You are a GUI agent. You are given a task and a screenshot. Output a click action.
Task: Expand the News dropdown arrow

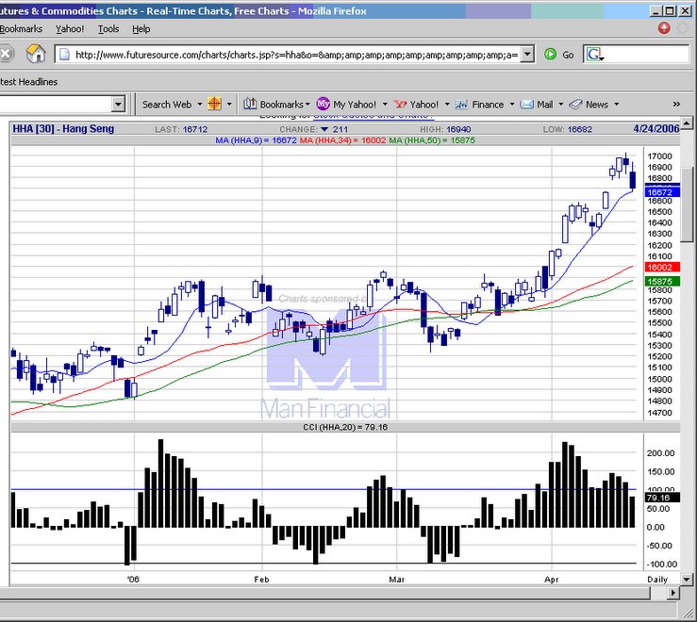coord(616,105)
